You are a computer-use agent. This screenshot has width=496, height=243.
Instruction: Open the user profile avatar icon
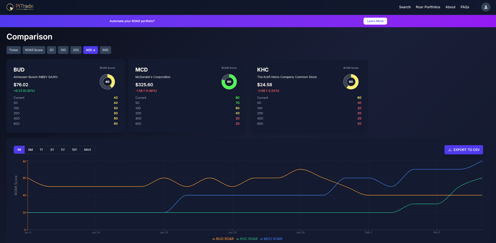[x=485, y=7]
